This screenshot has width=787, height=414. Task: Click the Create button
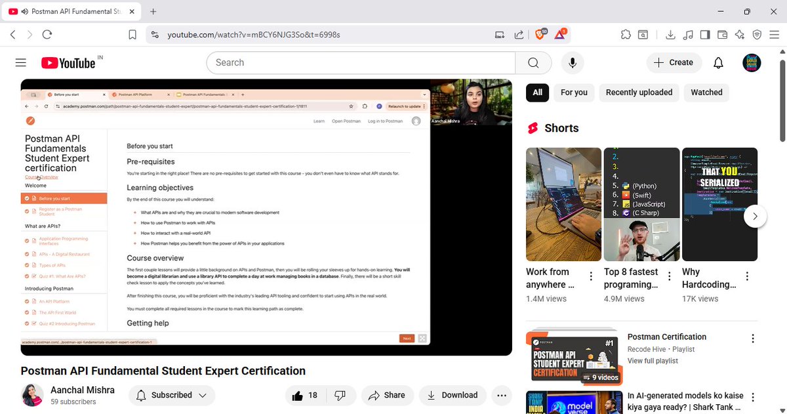coord(674,62)
